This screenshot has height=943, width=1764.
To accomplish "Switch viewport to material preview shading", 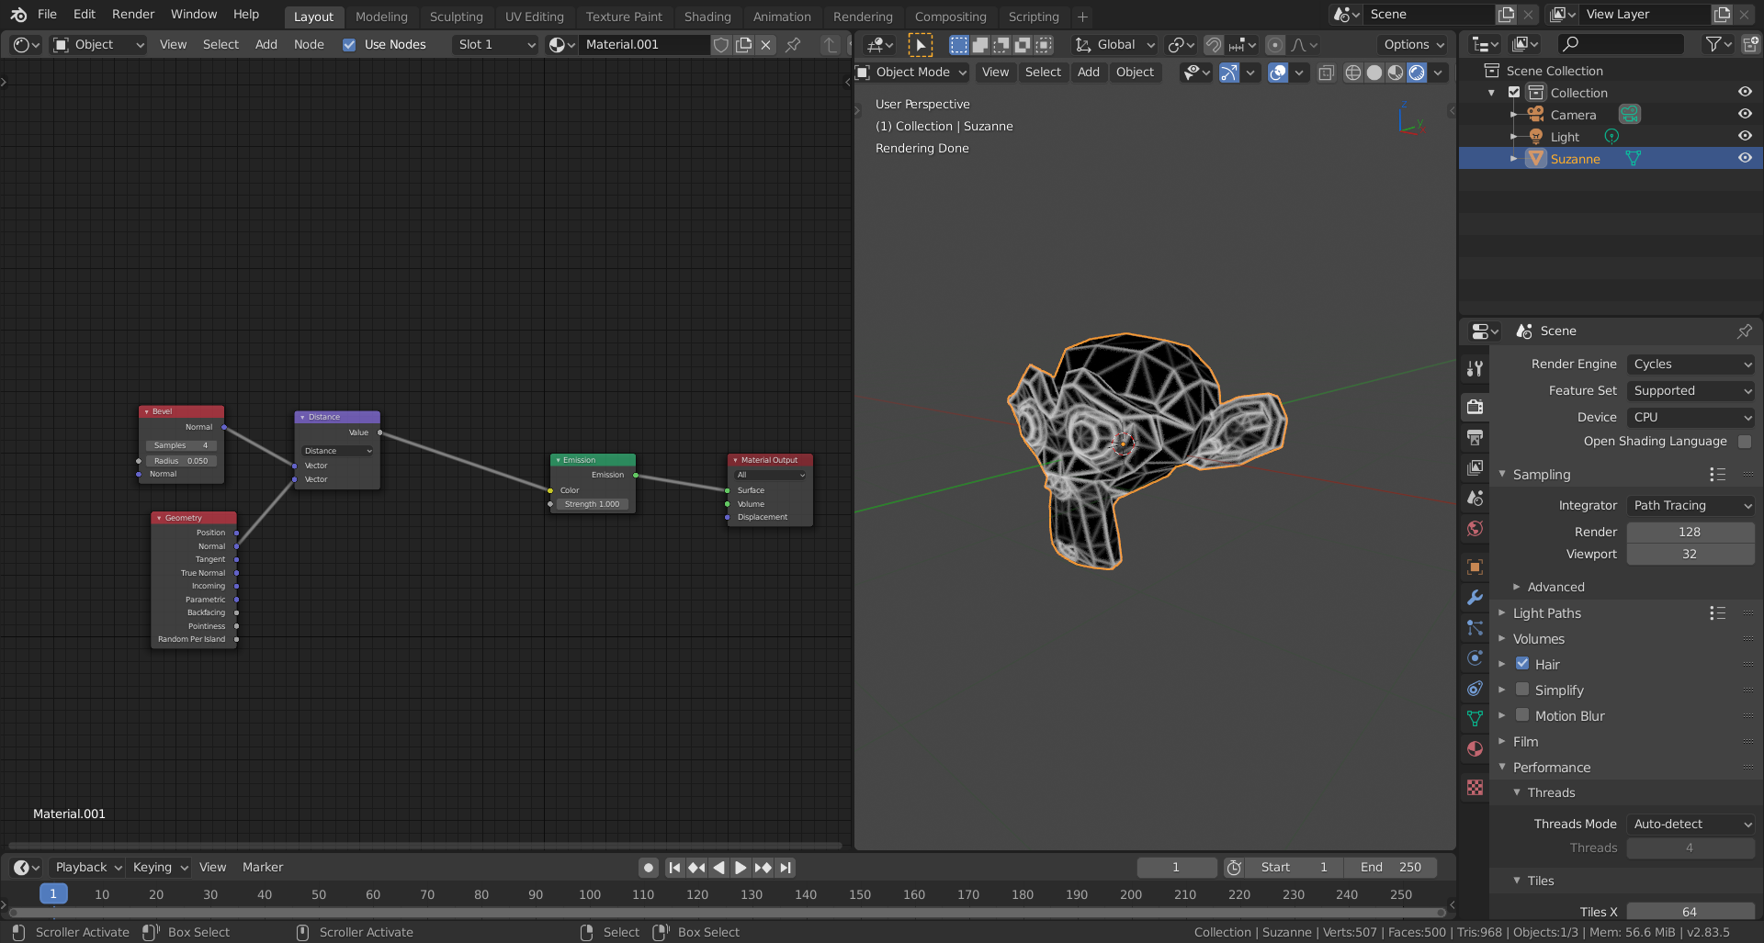I will (1396, 73).
